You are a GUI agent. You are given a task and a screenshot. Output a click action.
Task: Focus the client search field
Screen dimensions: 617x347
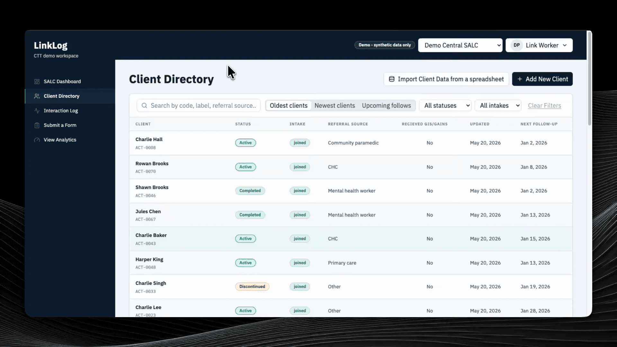[x=199, y=105]
